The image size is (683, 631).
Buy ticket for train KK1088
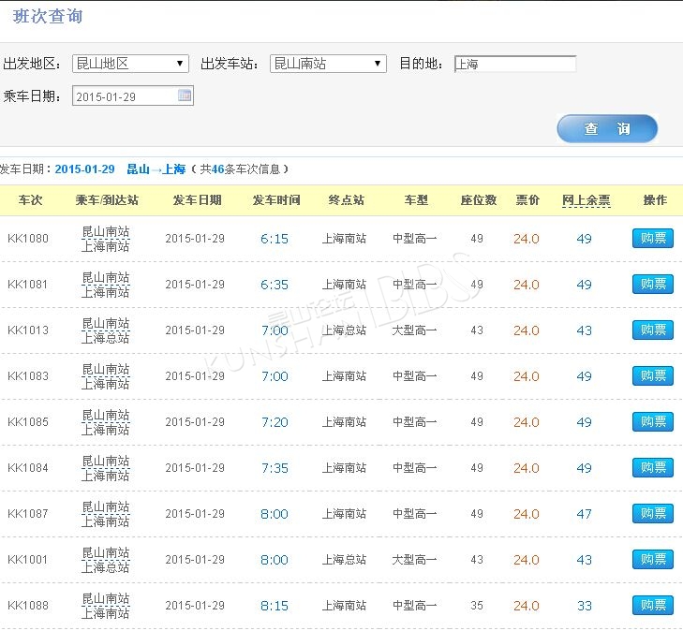tap(652, 606)
